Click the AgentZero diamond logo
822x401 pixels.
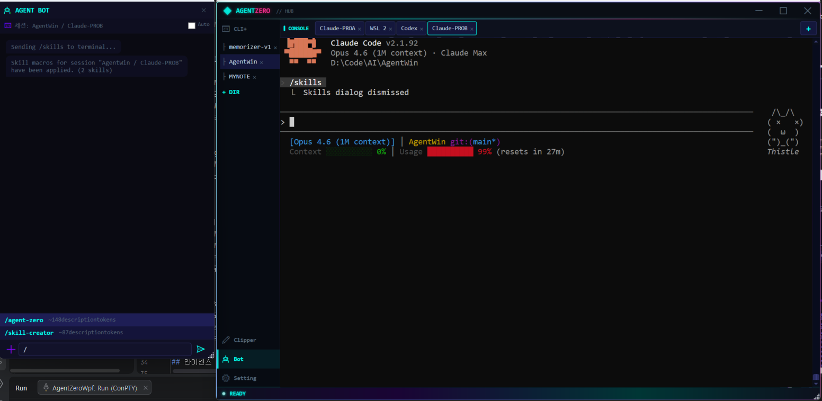coord(228,11)
